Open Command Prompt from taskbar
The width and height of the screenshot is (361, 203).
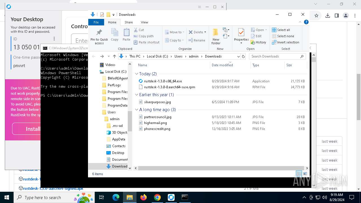click(185, 197)
